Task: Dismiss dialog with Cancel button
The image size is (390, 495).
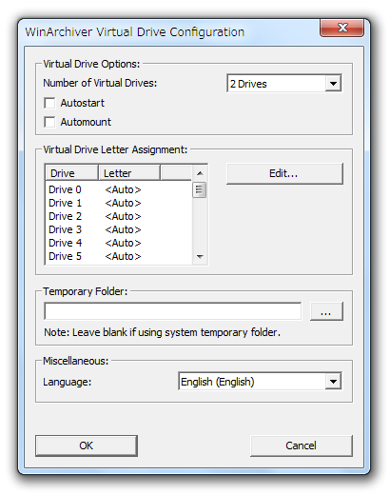Action: pos(302,445)
